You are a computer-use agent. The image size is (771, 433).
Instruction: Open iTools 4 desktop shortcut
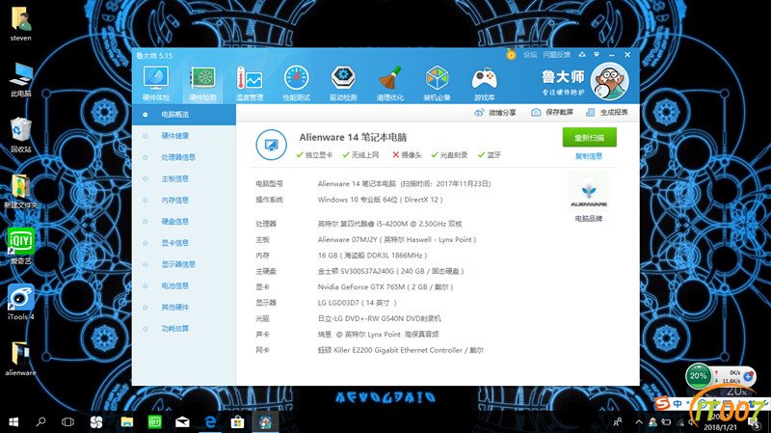20,302
